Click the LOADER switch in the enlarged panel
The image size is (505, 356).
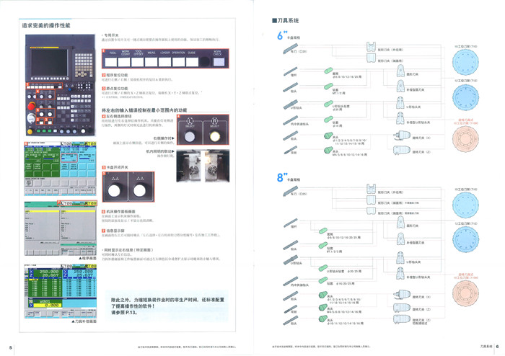pyautogui.click(x=165, y=62)
